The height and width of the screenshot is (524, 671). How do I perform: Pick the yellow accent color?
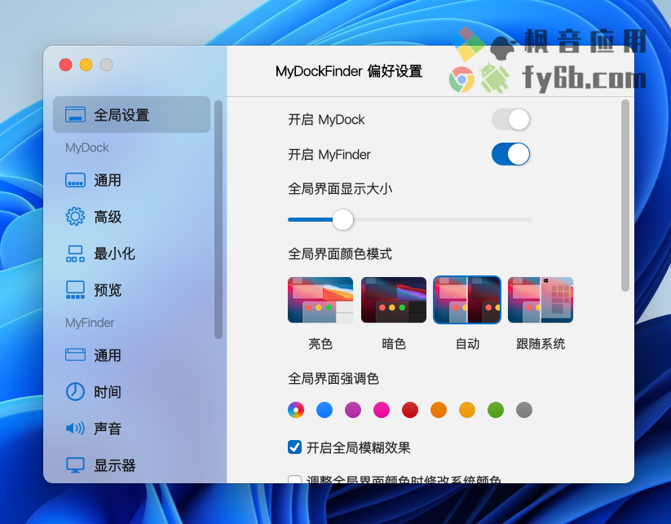[467, 410]
